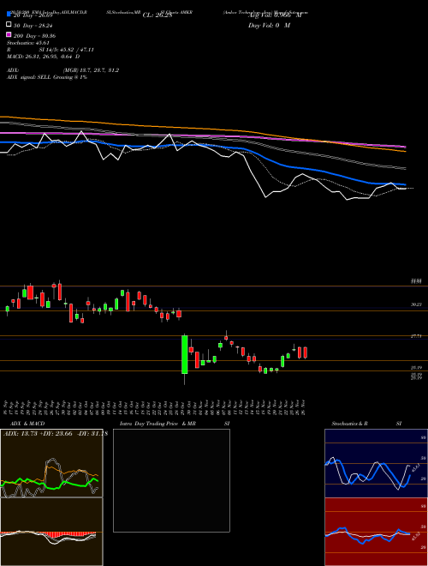Click the magenta 200 Day EMA legend swatch
The width and height of the screenshot is (428, 566).
[9, 34]
